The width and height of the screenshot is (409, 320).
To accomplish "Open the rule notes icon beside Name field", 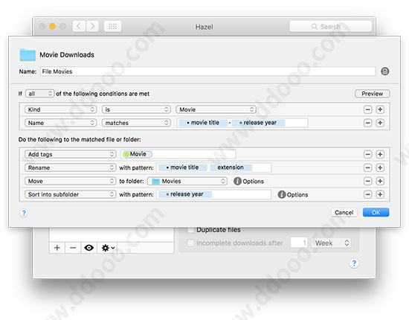I will click(384, 71).
